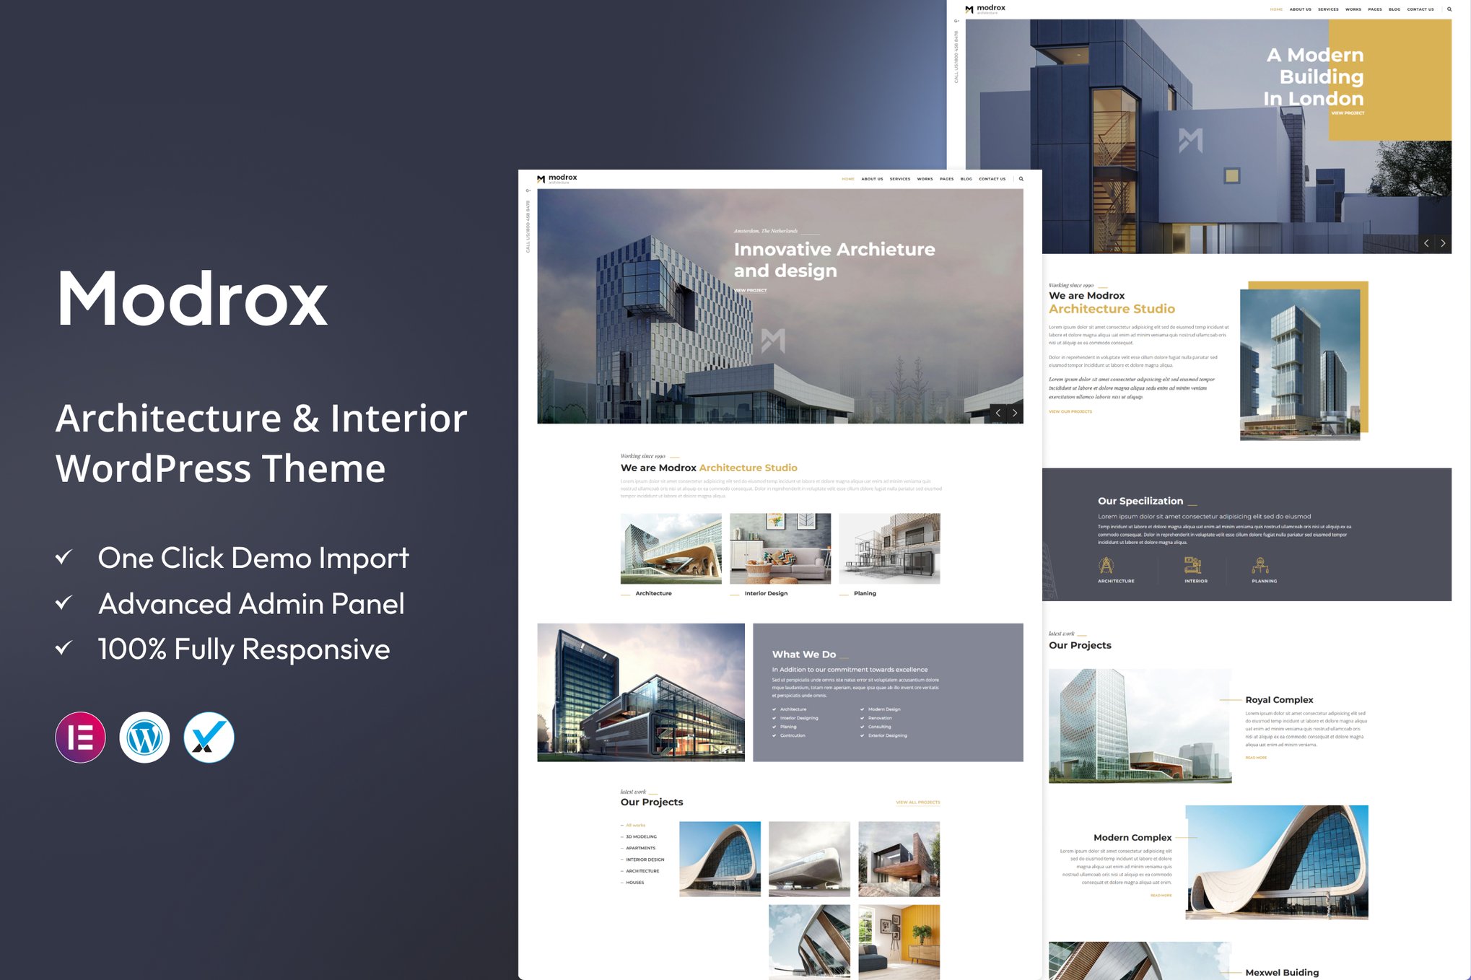Click the PLANNING icon in Our Specilization
Image resolution: width=1471 pixels, height=980 pixels.
(x=1260, y=565)
